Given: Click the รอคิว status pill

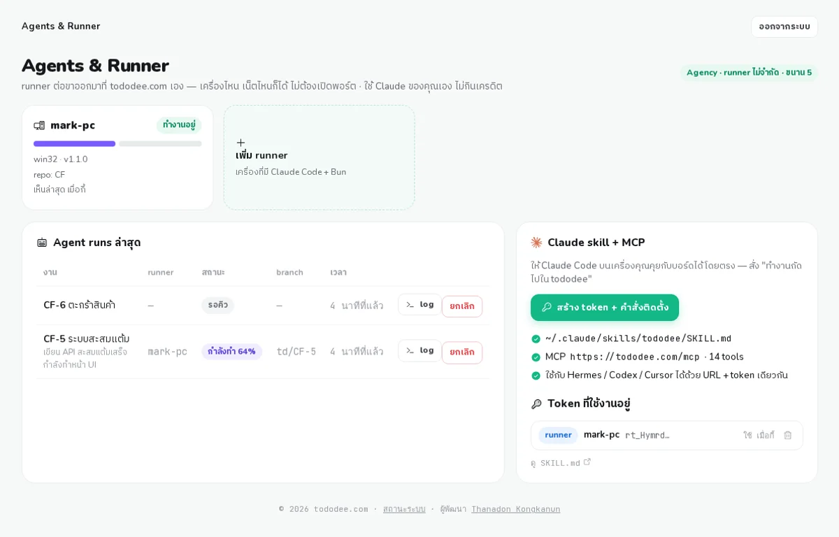Looking at the screenshot, I should tap(217, 306).
